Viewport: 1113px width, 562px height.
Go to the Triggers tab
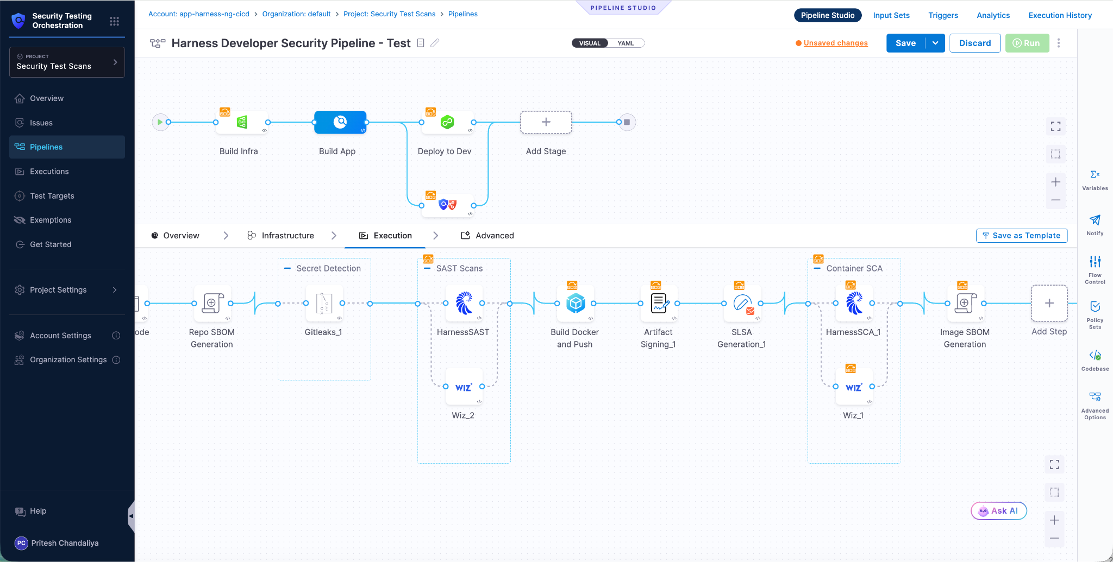click(x=943, y=15)
